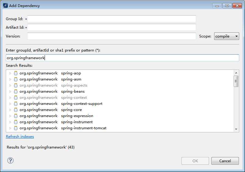The width and height of the screenshot is (245, 172).
Task: Click the Add Dependency title bar app icon
Action: point(5,5)
